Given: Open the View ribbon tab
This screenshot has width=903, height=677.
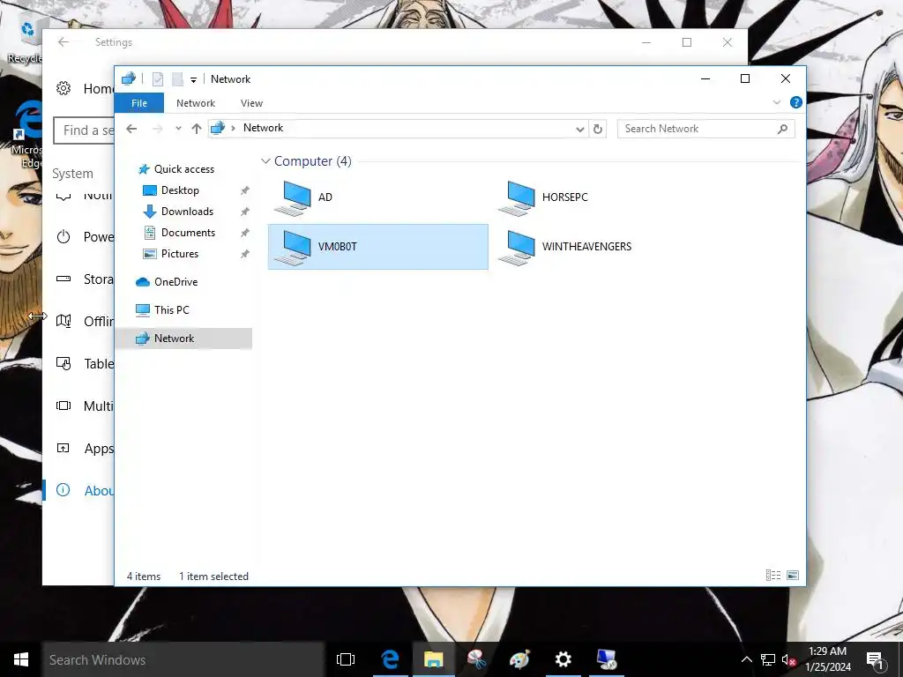Looking at the screenshot, I should click(x=251, y=103).
